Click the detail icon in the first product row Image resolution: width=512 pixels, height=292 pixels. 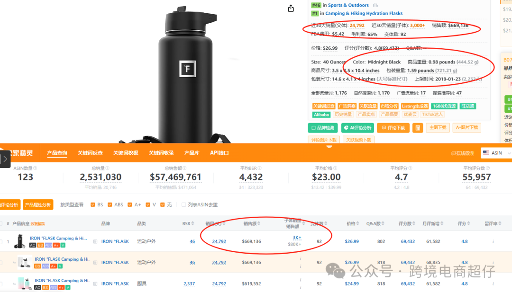click(95, 241)
